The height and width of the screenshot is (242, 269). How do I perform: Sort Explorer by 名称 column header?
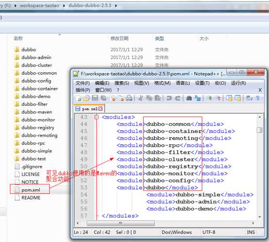18,38
